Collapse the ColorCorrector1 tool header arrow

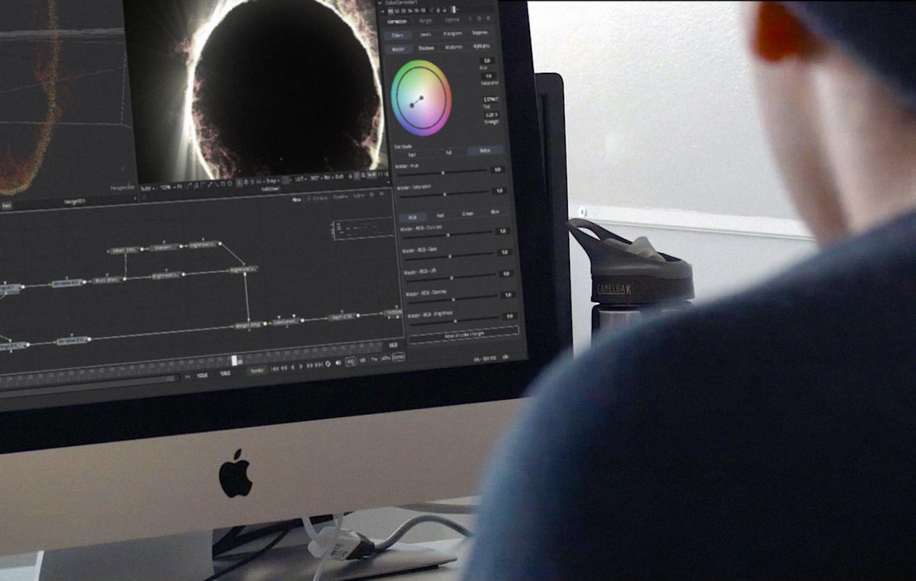(380, 3)
